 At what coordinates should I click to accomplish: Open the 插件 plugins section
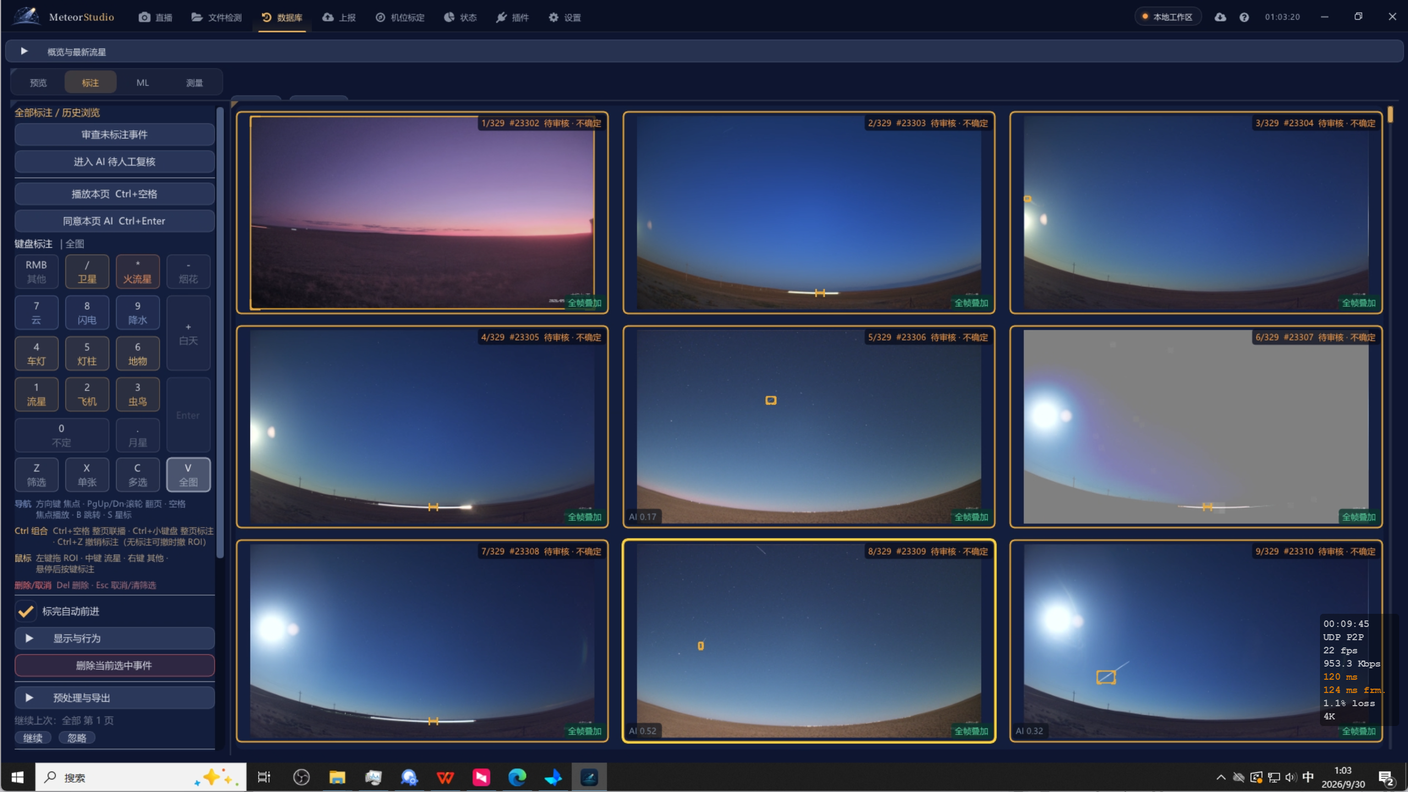point(512,17)
